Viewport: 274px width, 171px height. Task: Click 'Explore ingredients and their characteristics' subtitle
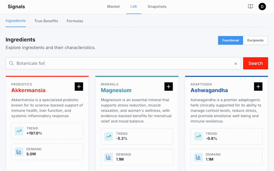(51, 47)
